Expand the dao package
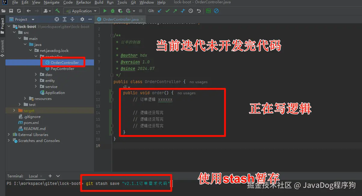Viewport: 362px width, 196px height. (36, 74)
